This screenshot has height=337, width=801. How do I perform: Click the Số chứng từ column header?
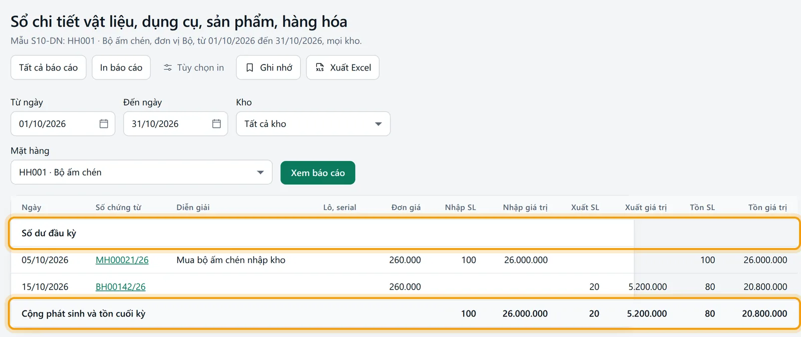(118, 207)
